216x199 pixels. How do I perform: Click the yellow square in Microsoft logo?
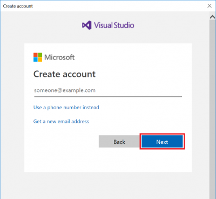pyautogui.click(x=40, y=59)
